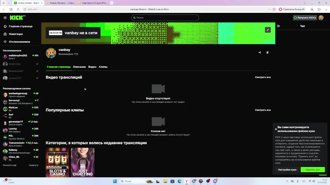The image size is (330, 185).
Task: Go to Главная страница in sidebar
Action: click(x=20, y=26)
